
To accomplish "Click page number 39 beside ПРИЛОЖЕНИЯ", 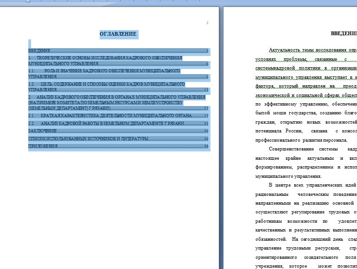I will (206, 146).
